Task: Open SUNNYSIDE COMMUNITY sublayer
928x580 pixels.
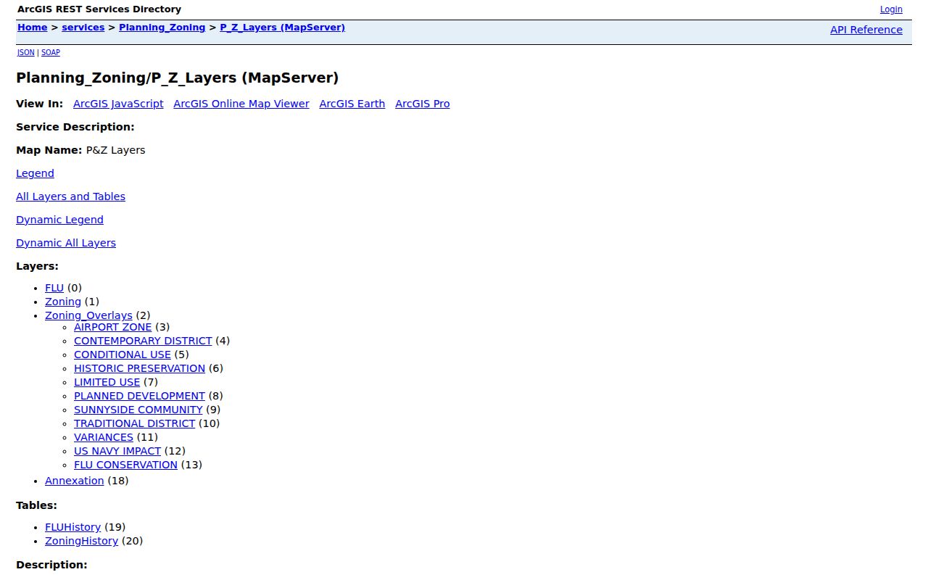Action: (138, 410)
